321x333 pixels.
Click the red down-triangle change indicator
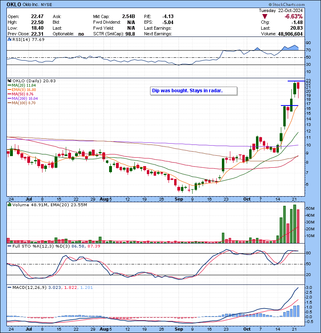[x=264, y=16]
